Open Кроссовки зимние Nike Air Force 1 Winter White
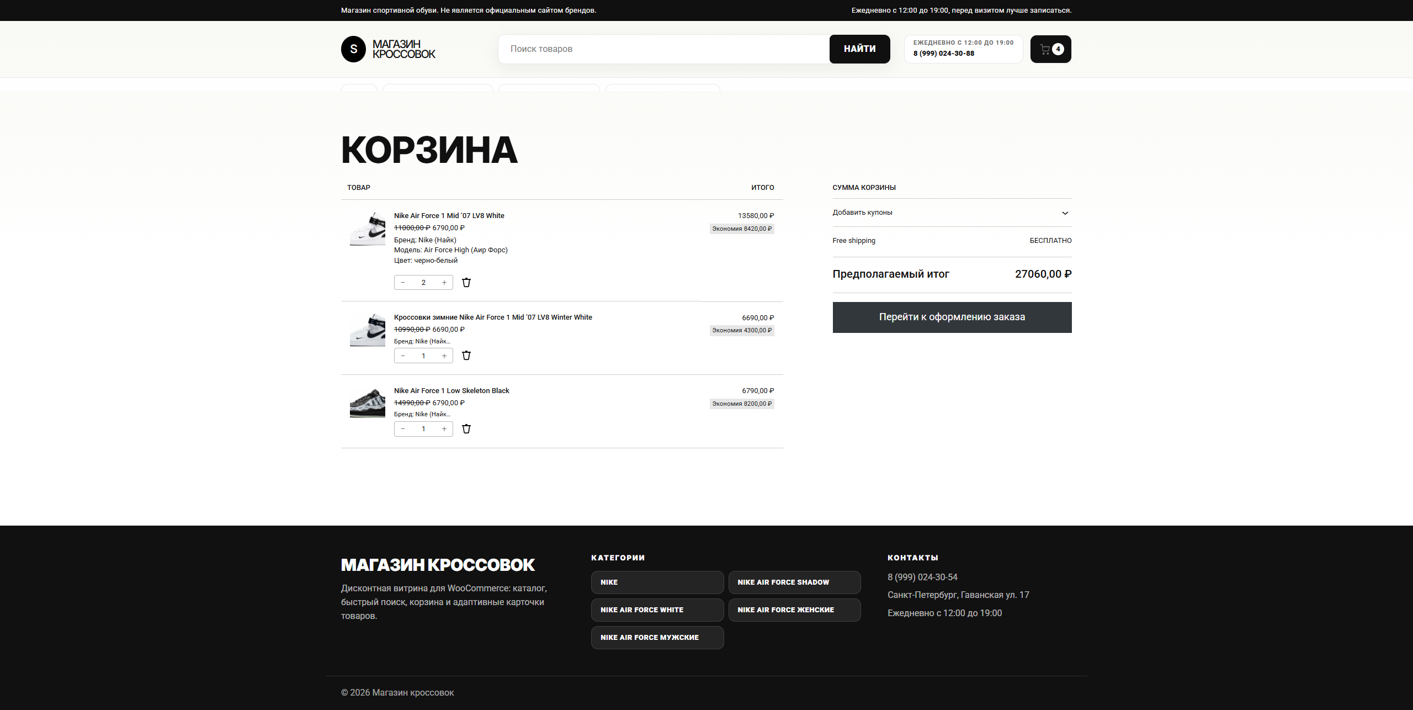The image size is (1413, 710). 493,317
